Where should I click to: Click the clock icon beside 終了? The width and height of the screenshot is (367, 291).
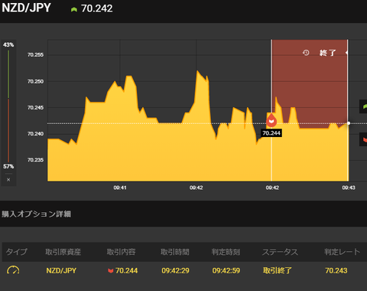pos(306,53)
